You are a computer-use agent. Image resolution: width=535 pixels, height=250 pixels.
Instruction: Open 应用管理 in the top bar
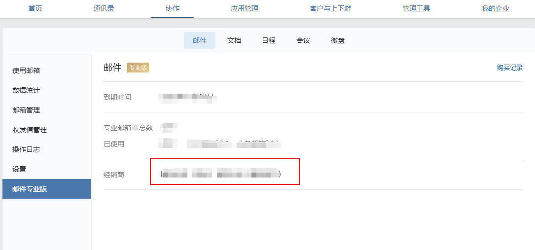click(244, 8)
